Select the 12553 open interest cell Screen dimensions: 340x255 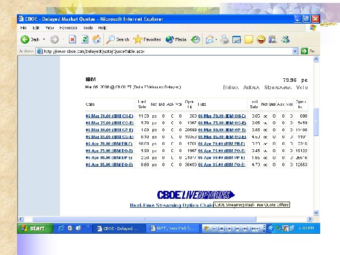(301, 165)
